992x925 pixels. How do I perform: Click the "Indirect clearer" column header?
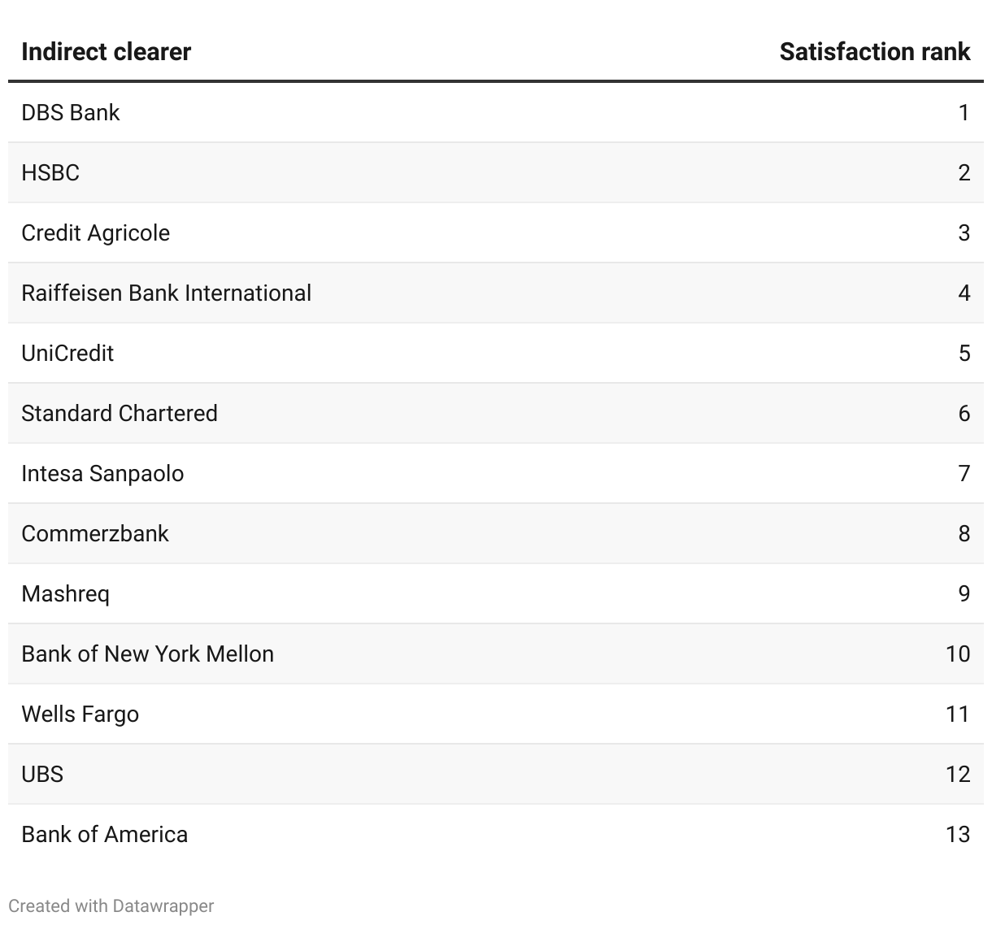tap(106, 52)
